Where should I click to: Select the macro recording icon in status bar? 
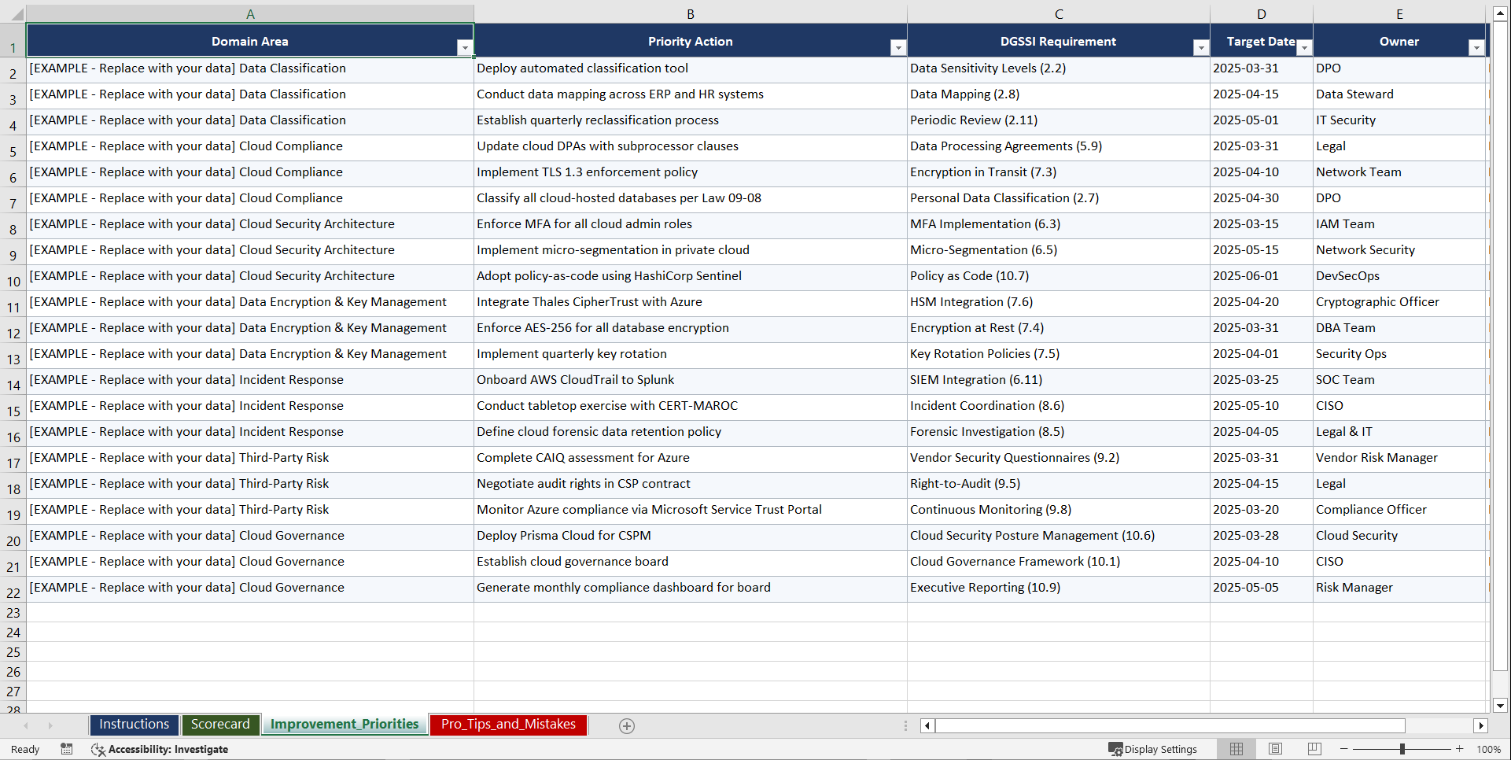[67, 749]
